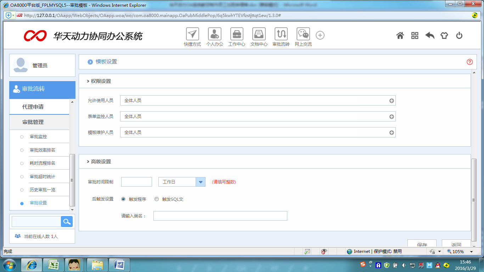Open the red help question mark icon
Image resolution: width=484 pixels, height=272 pixels.
469,62
